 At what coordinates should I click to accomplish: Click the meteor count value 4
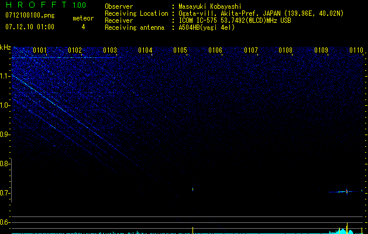[x=83, y=27]
